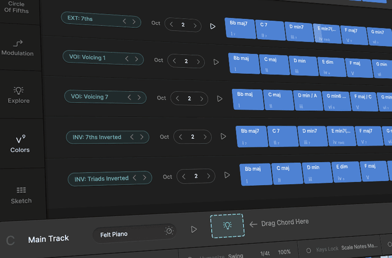Play the VOI: Voicing 7 row
392x258 pixels.
click(220, 98)
